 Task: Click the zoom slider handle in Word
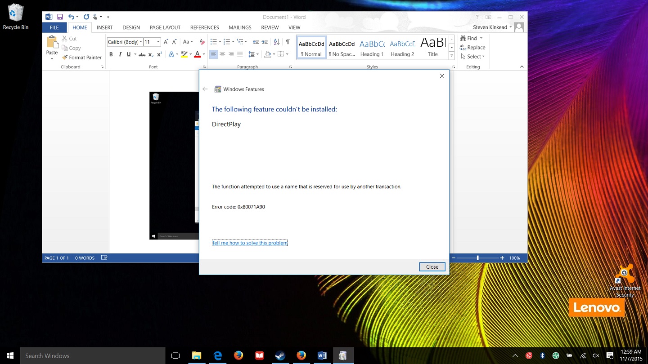pos(477,258)
